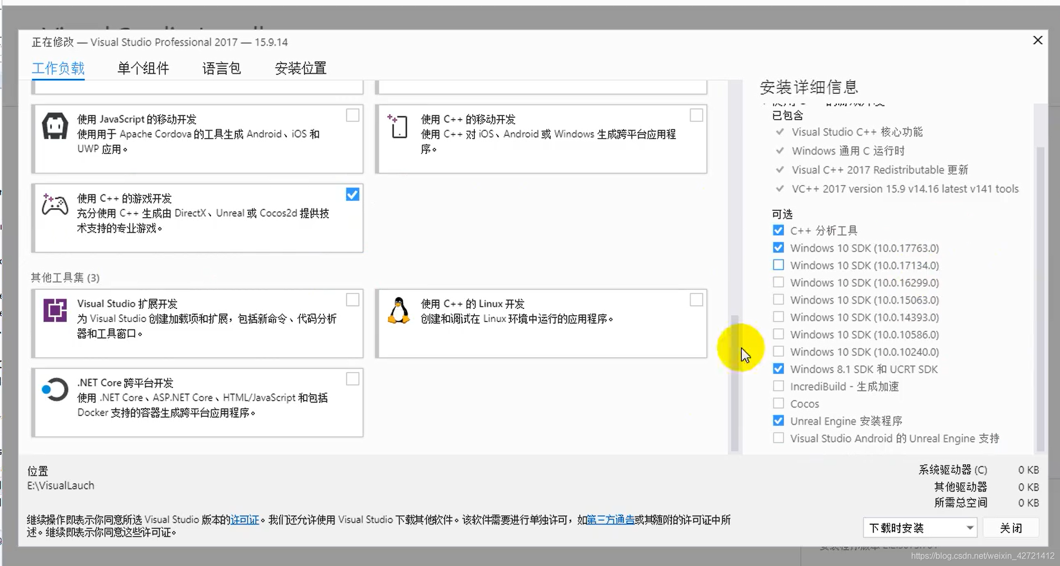Check the 使用 C++ 的 Linux 开发 checkbox
Viewport: 1060px width, 566px height.
[696, 300]
